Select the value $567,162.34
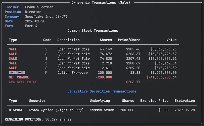This screenshot has width=204, height=126. coord(165,63)
